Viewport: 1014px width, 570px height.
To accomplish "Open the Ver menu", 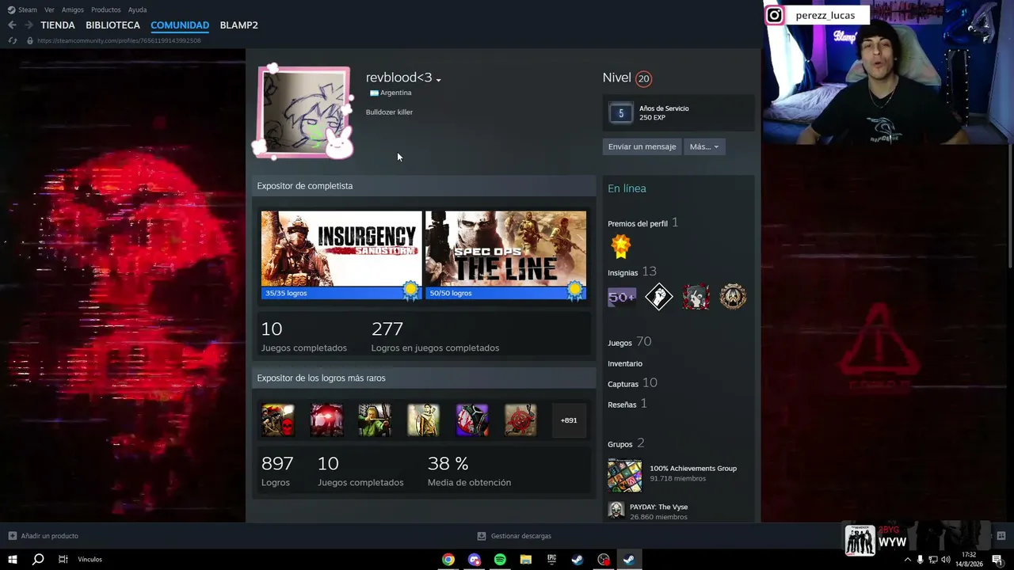I will (50, 9).
